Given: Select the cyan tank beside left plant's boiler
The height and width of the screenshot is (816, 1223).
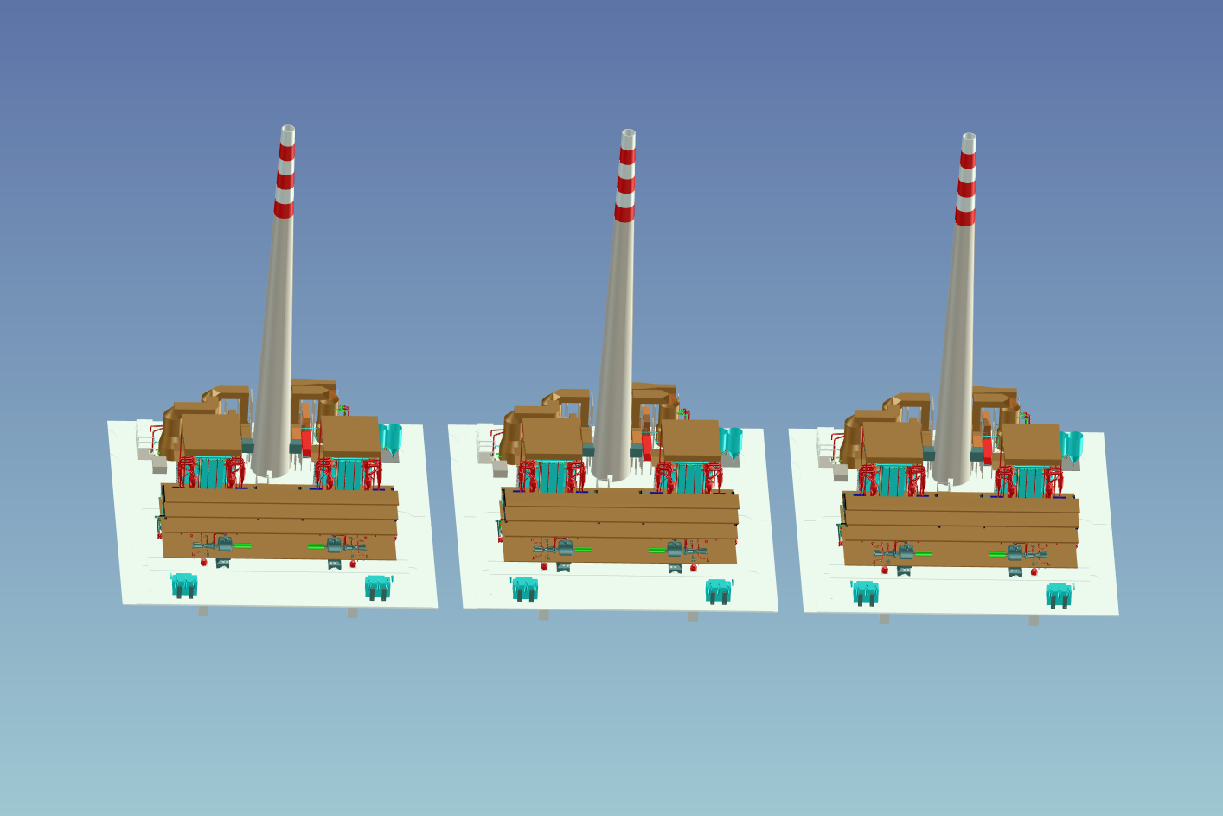Looking at the screenshot, I should coord(390,437).
